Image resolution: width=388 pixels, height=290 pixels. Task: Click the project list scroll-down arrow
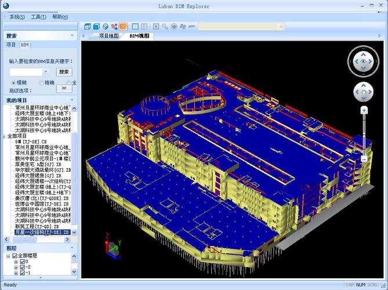click(74, 233)
